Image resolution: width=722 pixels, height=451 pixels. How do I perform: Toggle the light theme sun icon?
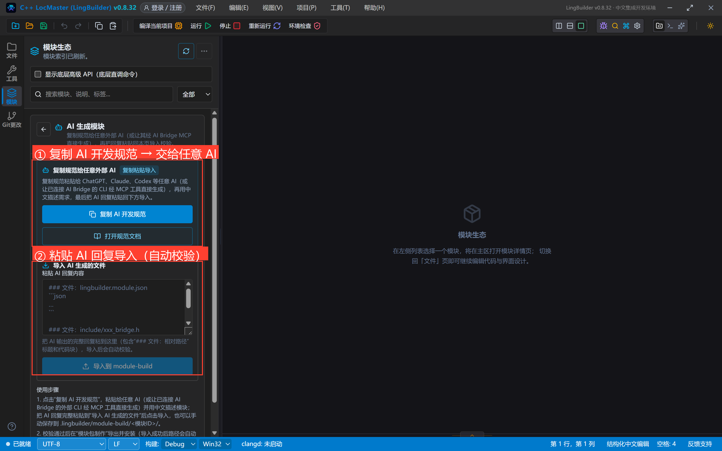710,26
